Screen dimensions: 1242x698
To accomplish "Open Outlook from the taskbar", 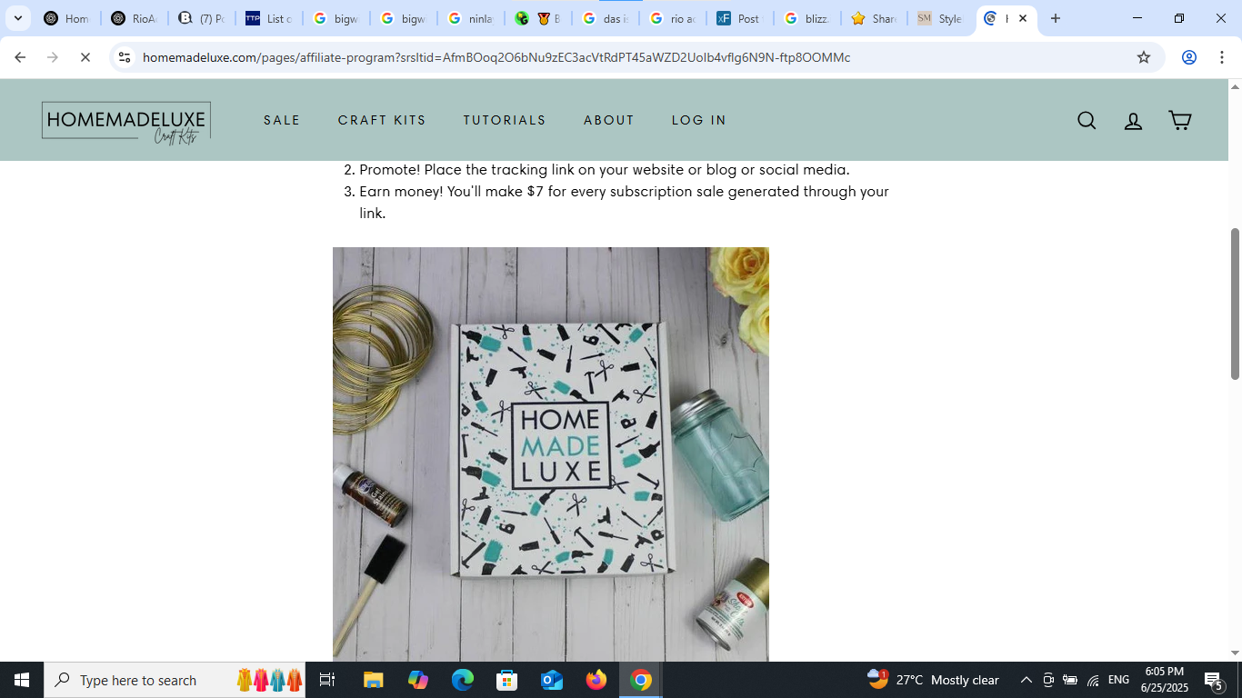I will point(552,680).
